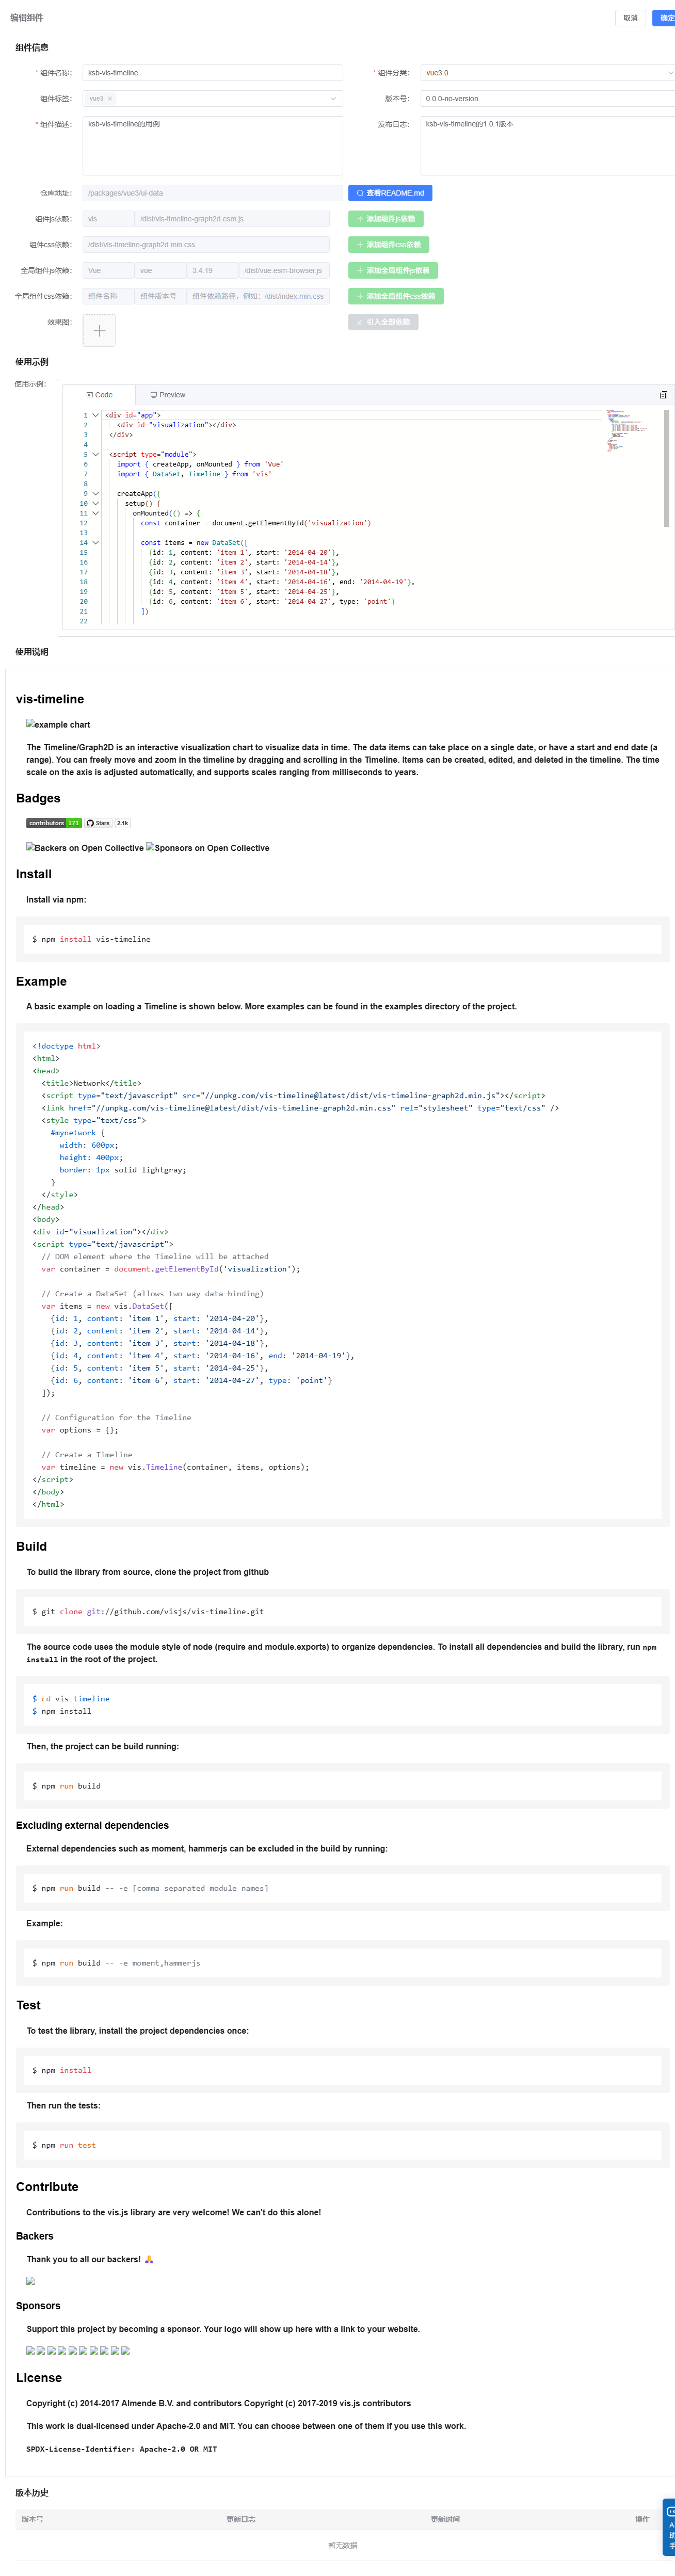Click the 2.1k stars count badge
This screenshot has height=2576, width=675.
point(122,824)
